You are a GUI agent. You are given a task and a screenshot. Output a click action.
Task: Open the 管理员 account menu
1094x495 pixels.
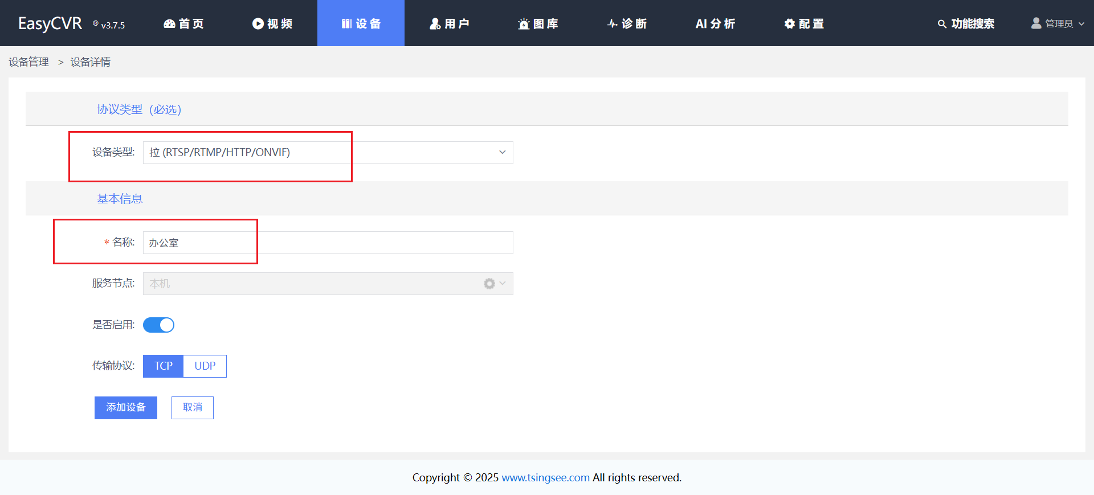click(1058, 24)
